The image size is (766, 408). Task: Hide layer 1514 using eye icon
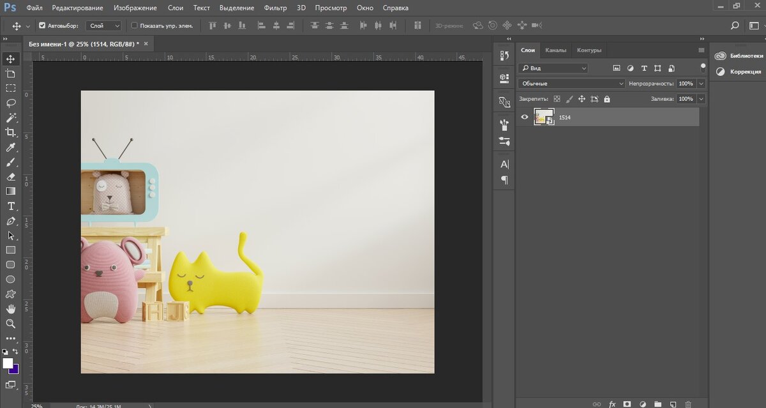coord(525,117)
